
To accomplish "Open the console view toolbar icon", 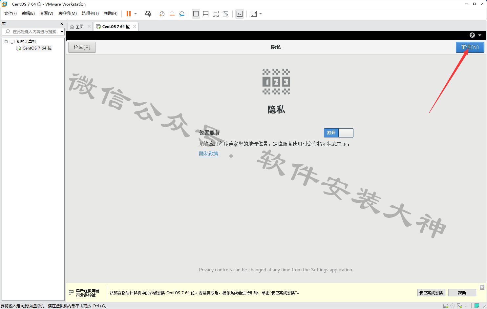I will [240, 14].
